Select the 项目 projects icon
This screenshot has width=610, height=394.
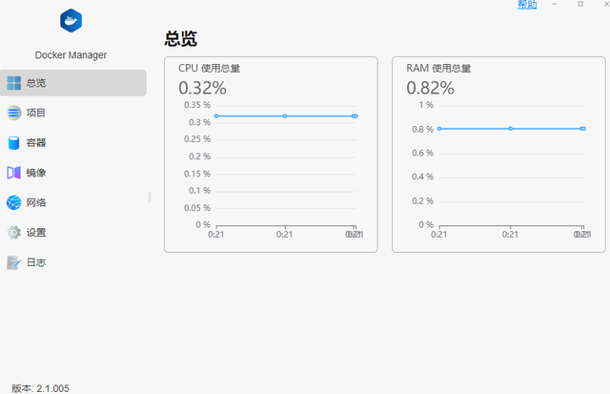coord(14,113)
